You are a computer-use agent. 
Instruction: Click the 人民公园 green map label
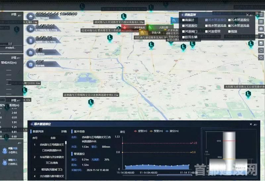(164, 27)
